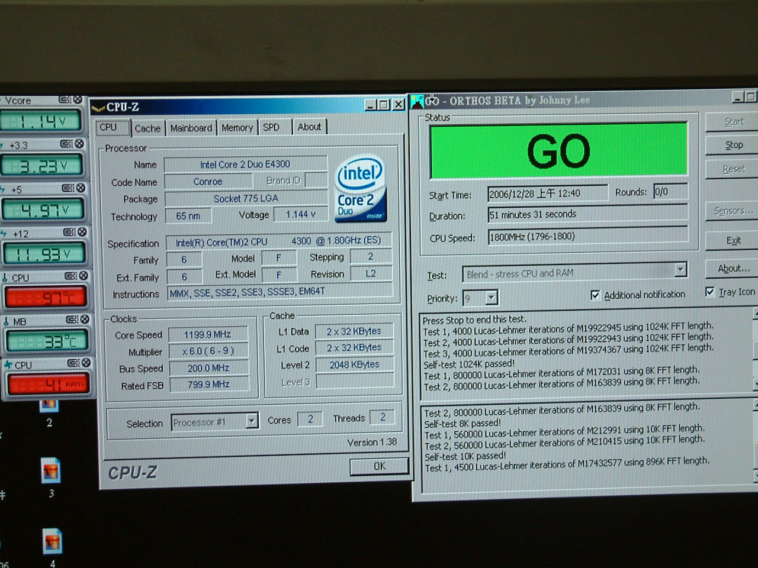Viewport: 758px width, 568px height.
Task: Select desktop icon labeled 2
Action: [49, 405]
